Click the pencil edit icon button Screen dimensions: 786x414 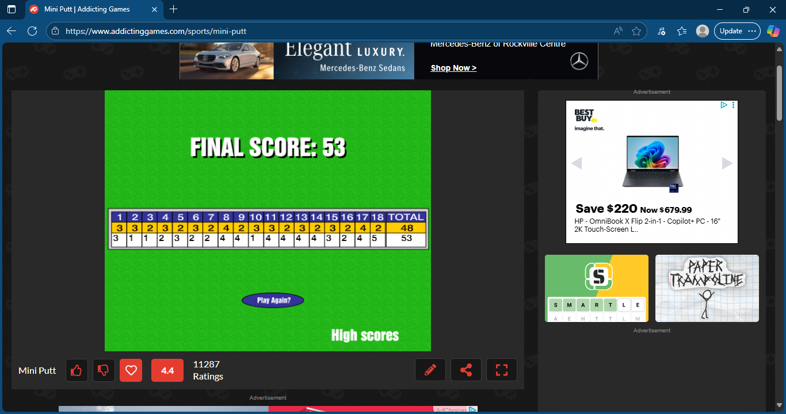(430, 370)
